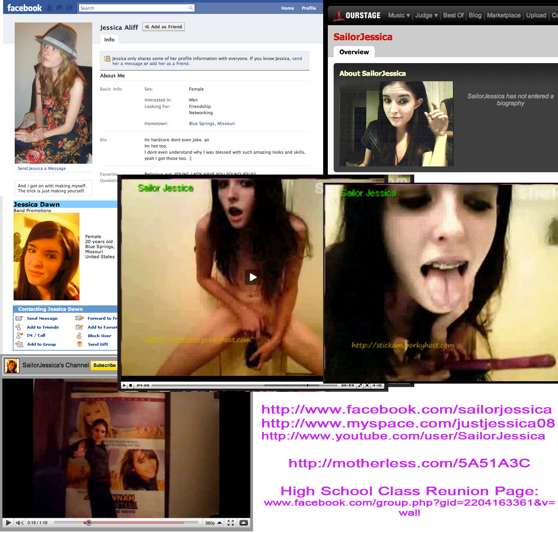The width and height of the screenshot is (558, 533).
Task: Open Facebook messages icon
Action: (59, 8)
